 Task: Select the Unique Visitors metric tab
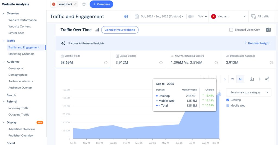point(138,59)
